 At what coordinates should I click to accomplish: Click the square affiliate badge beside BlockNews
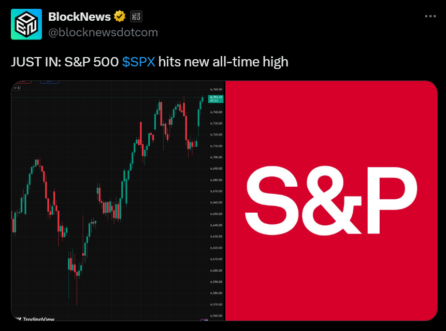pyautogui.click(x=135, y=17)
